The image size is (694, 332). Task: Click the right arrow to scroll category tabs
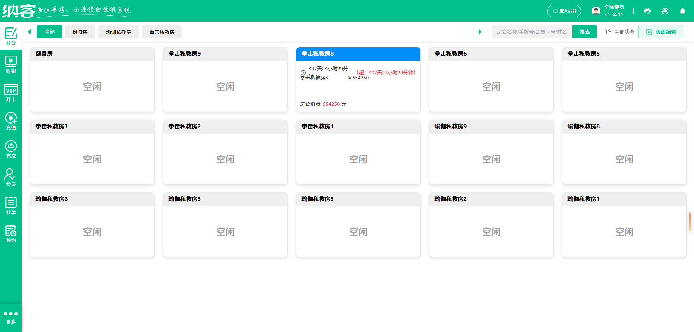480,32
